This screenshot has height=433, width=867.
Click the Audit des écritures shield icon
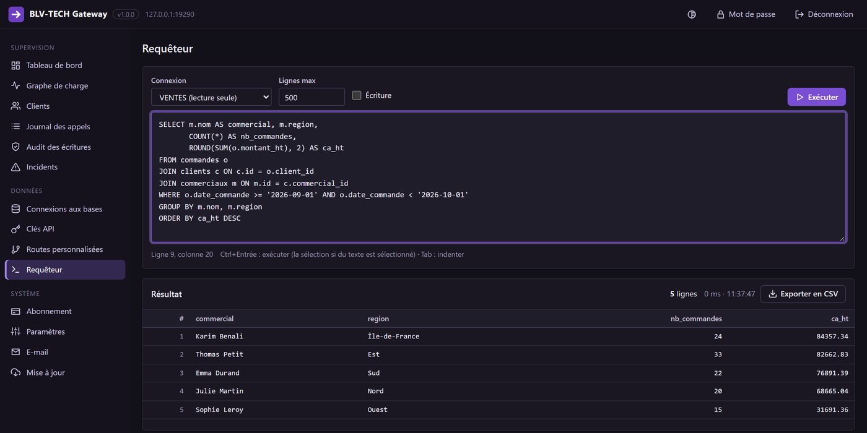point(15,147)
